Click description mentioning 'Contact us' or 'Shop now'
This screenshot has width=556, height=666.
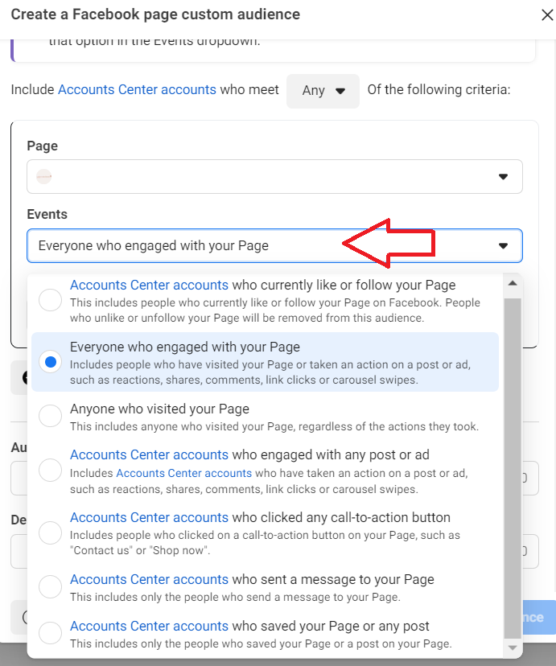pos(265,543)
